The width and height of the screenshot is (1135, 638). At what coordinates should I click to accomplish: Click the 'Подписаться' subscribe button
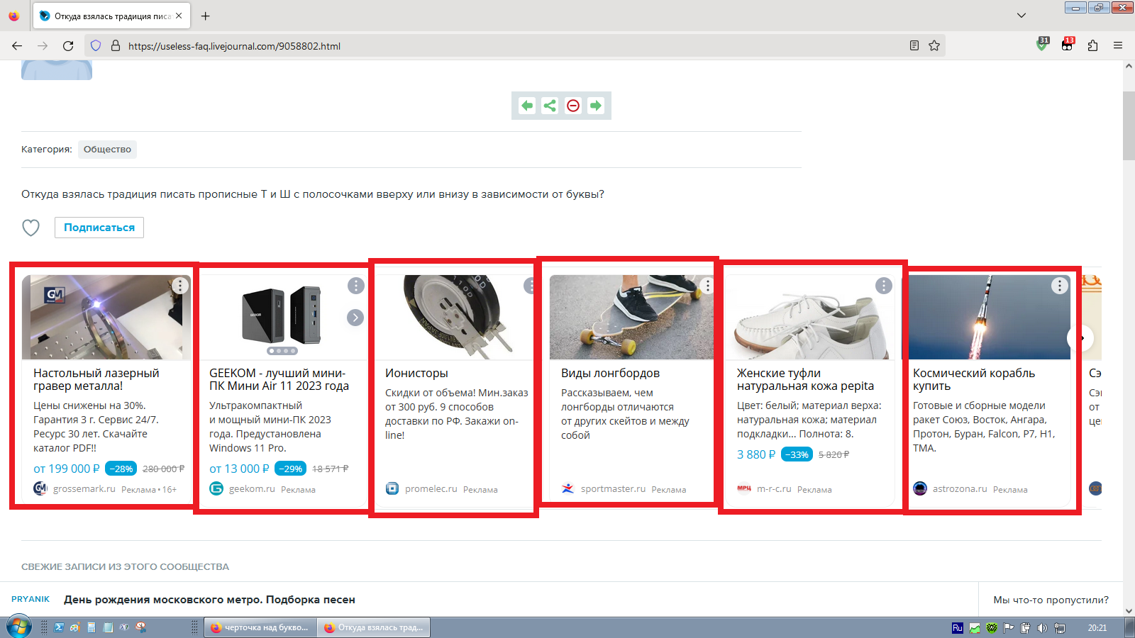(99, 228)
